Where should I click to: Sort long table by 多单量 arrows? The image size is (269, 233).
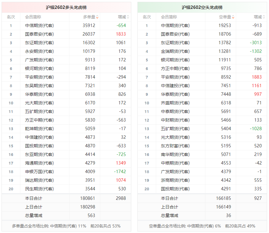tap(97, 17)
